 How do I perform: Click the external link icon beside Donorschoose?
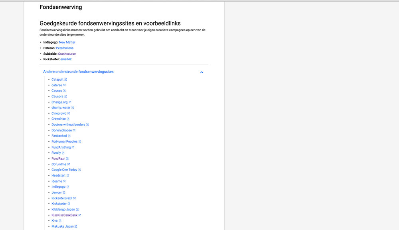[x=74, y=131]
